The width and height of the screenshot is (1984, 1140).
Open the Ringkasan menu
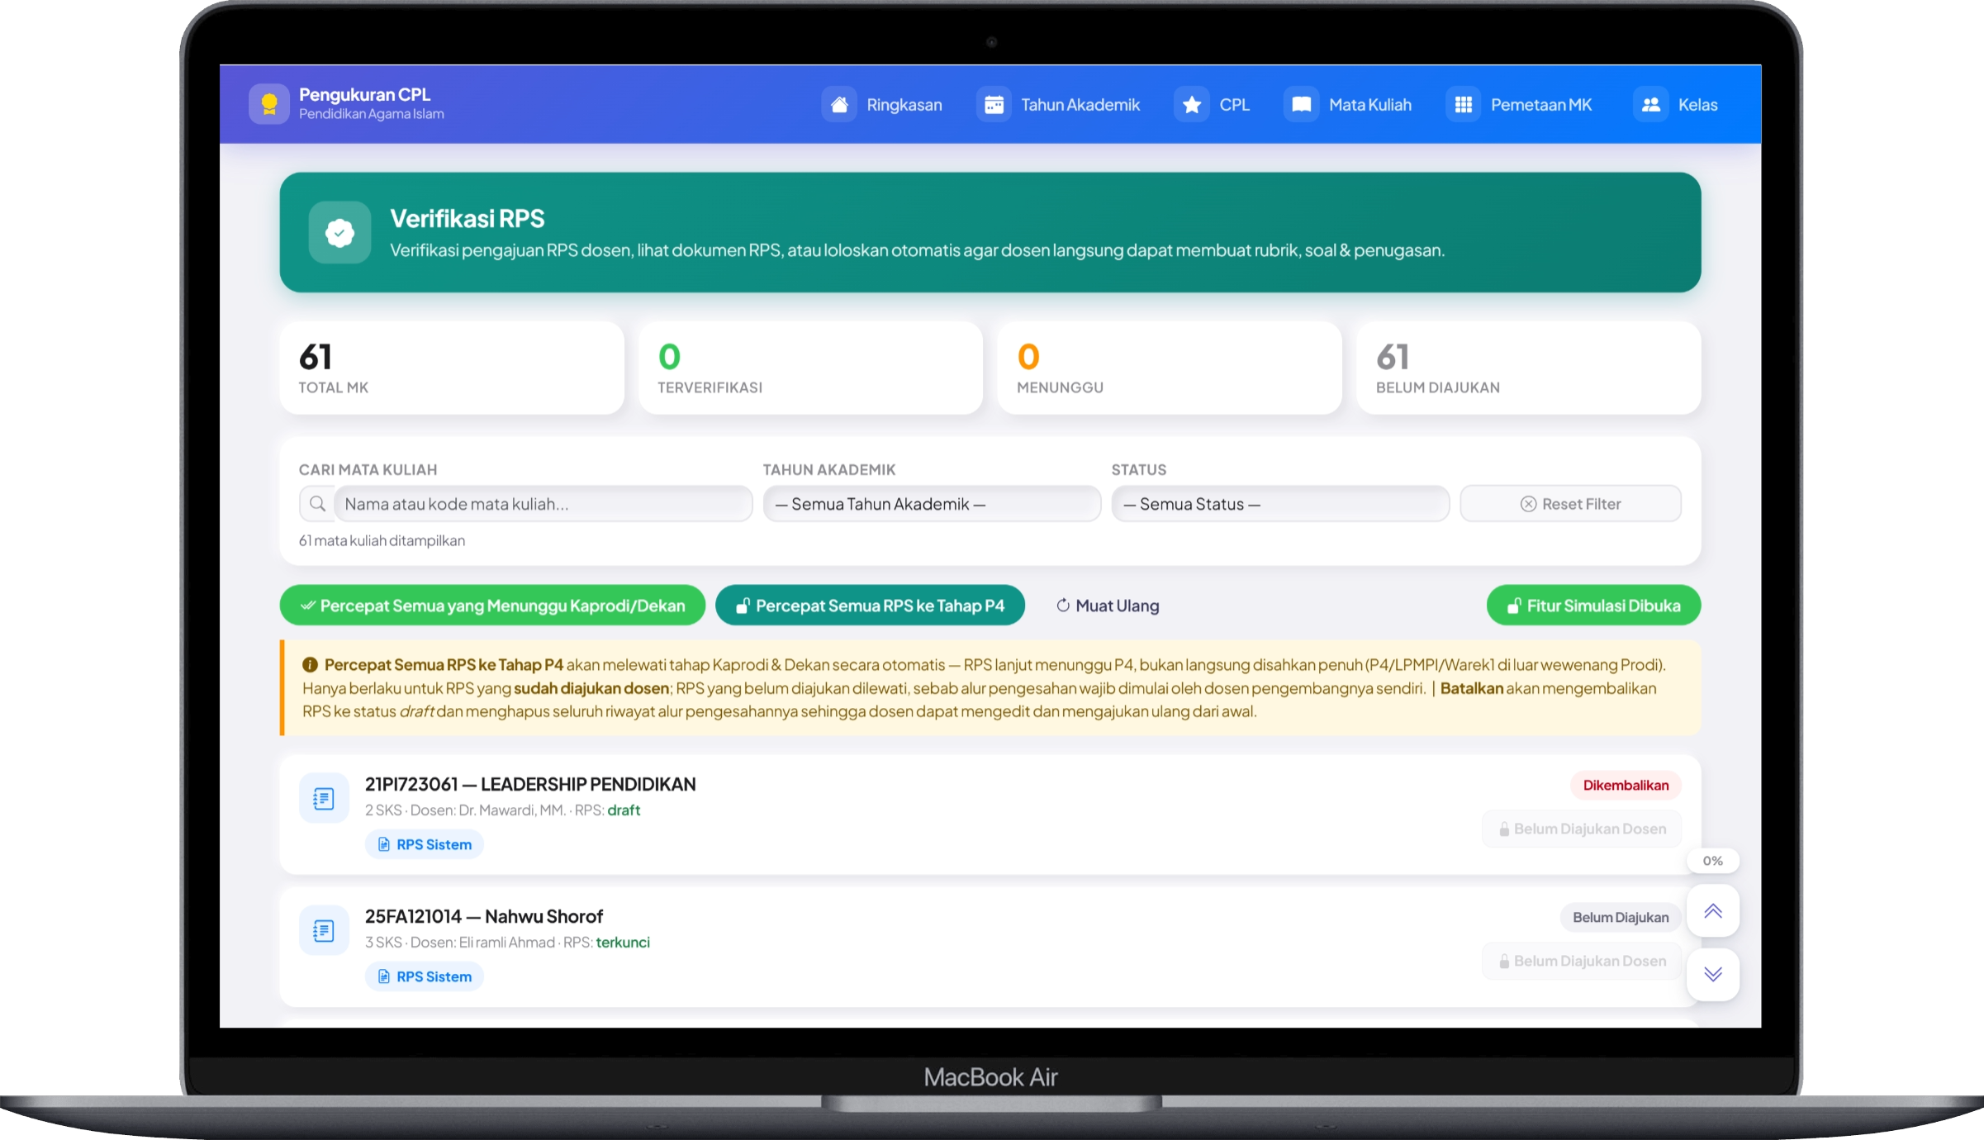coord(882,105)
